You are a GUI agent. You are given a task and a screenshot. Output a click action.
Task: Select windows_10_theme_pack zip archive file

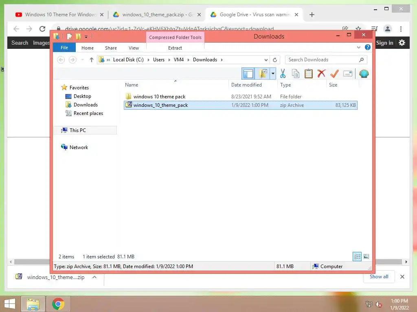pos(240,105)
